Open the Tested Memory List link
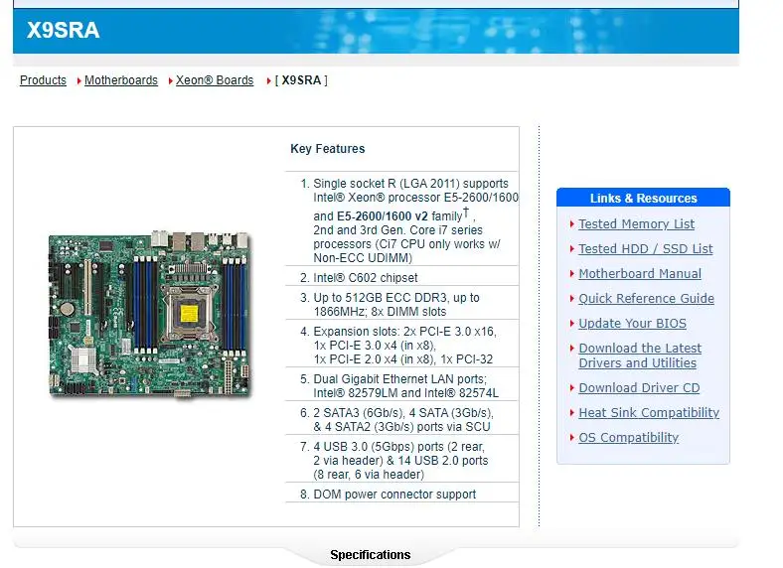Viewport: 783px width, 568px height. point(636,224)
